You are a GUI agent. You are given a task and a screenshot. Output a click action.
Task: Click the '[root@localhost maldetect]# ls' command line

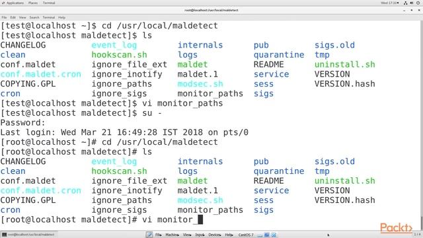(x=76, y=152)
